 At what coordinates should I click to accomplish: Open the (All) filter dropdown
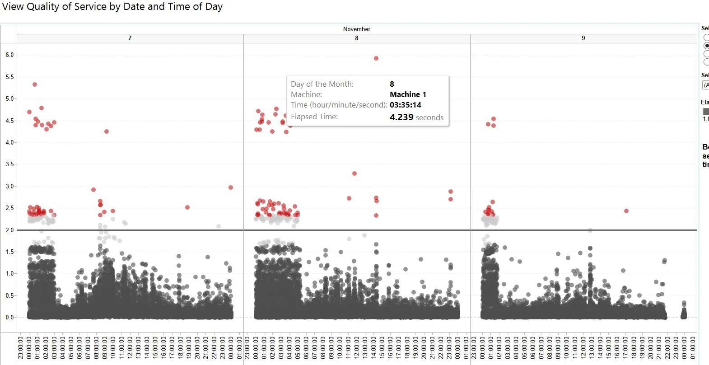point(706,85)
